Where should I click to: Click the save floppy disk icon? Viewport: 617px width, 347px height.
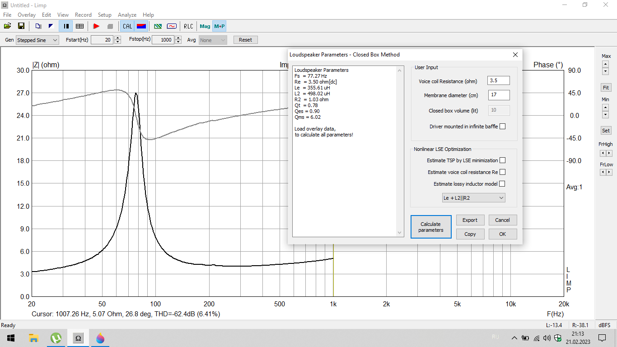click(x=21, y=26)
